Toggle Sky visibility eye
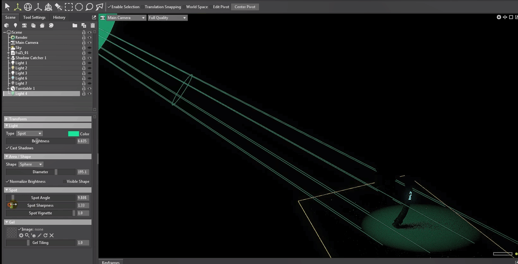Screen dimensions: 518x264 pyautogui.click(x=90, y=48)
